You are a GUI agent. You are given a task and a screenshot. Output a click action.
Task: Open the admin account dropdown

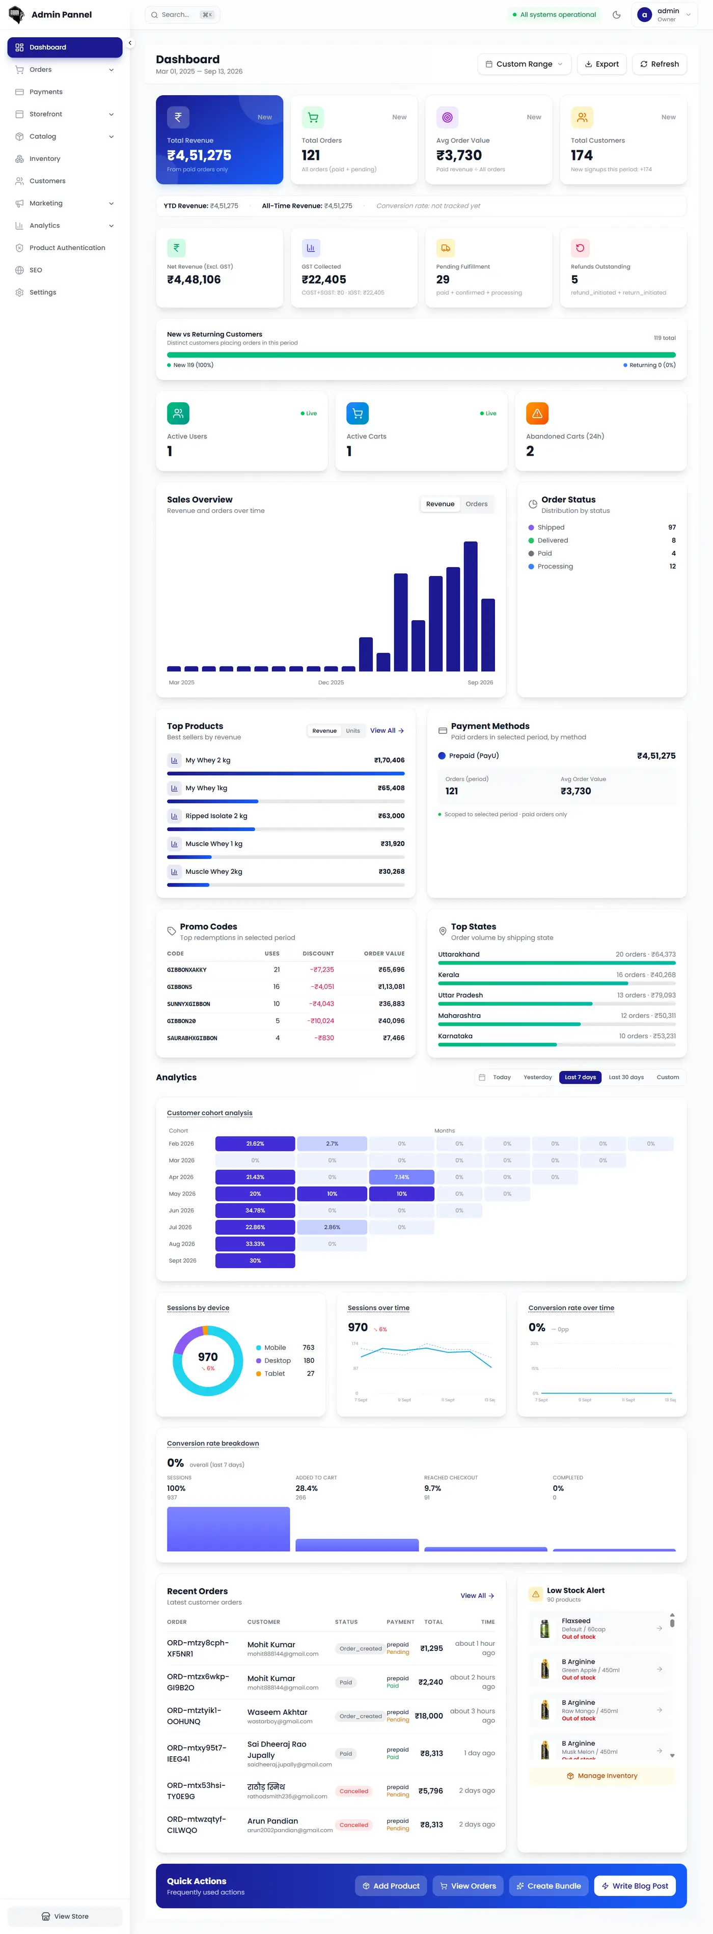(x=664, y=15)
